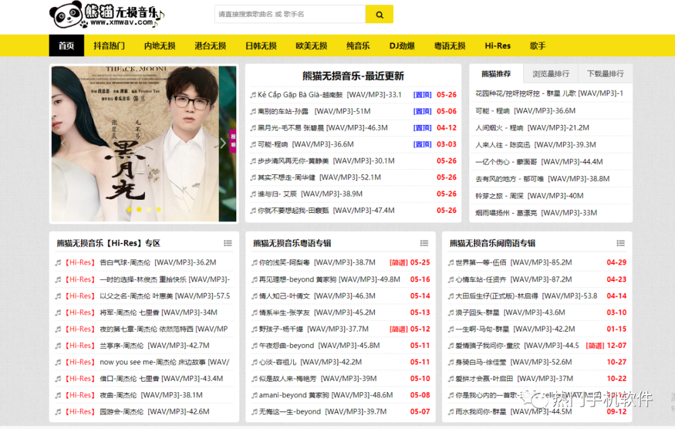Open 兰亭序-周杰伦 Hi-Res link
Screen dimensions: 675x429
click(154, 345)
